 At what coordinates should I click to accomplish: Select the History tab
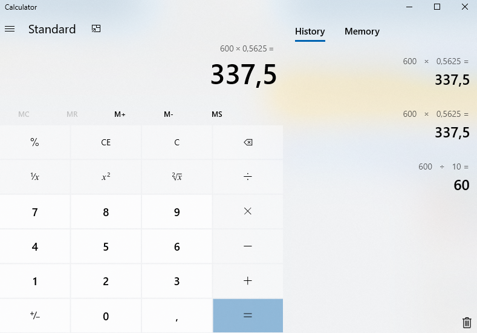(x=310, y=31)
